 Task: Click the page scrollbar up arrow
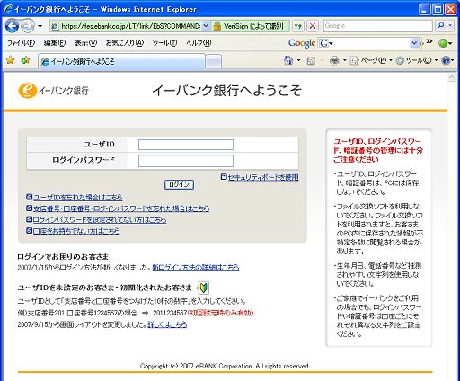click(452, 78)
